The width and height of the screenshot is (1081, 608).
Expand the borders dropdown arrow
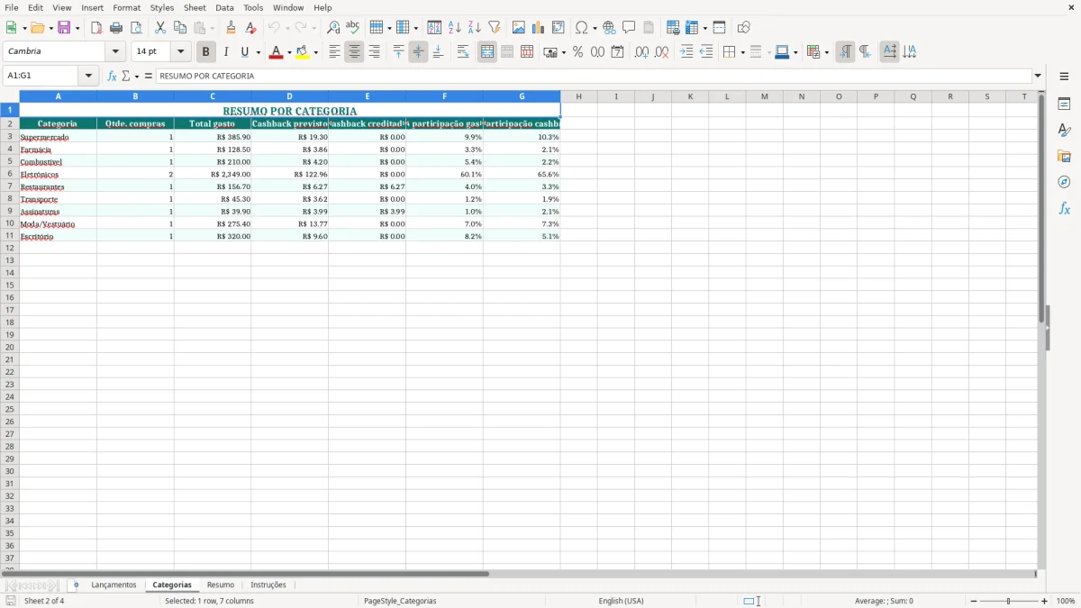point(742,52)
